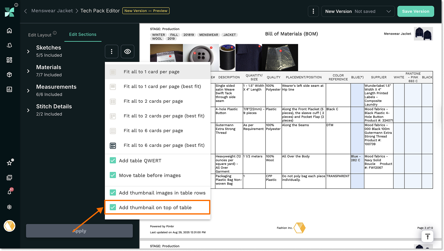This screenshot has height=251, width=444.
Task: Go back to Menswear Jacket breadcrumb
Action: tap(52, 11)
